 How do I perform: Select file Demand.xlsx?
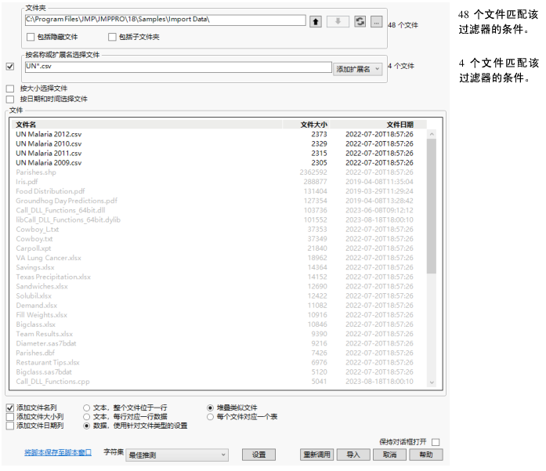pos(37,306)
